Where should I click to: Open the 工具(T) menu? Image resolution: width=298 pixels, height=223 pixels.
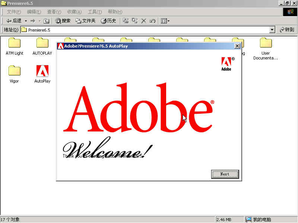(95, 12)
